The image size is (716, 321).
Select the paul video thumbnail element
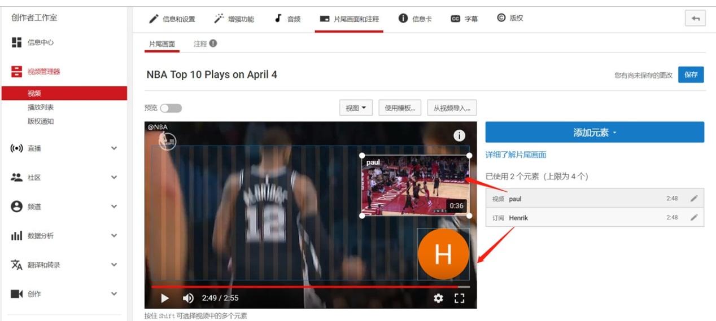[x=416, y=186]
